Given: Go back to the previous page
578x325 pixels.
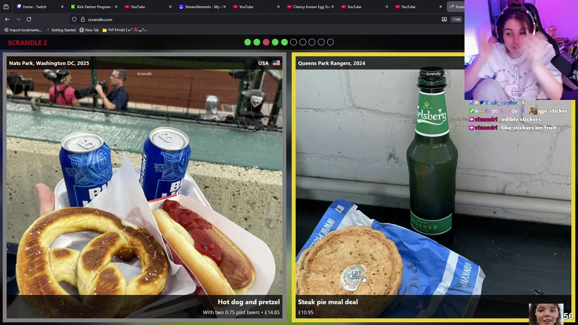Looking at the screenshot, I should 7,19.
